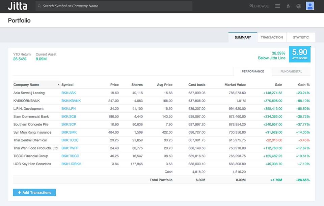Open the hamburger list menu icon
Viewport: 324px width, 206px height.
tap(277, 6)
